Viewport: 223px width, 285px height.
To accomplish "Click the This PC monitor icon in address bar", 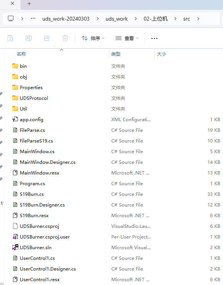I will pos(11,19).
